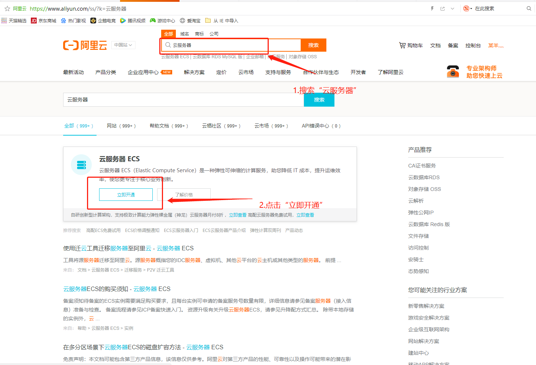Screen dimensions: 536x365
Task: Open the 解决方案 nav menu
Action: pos(194,72)
